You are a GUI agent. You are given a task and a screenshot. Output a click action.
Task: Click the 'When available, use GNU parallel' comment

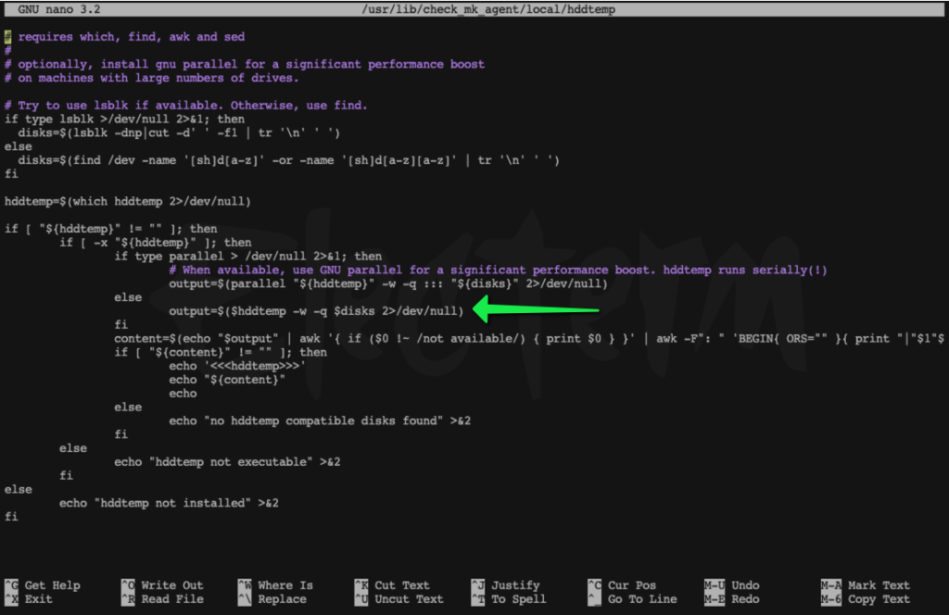498,270
